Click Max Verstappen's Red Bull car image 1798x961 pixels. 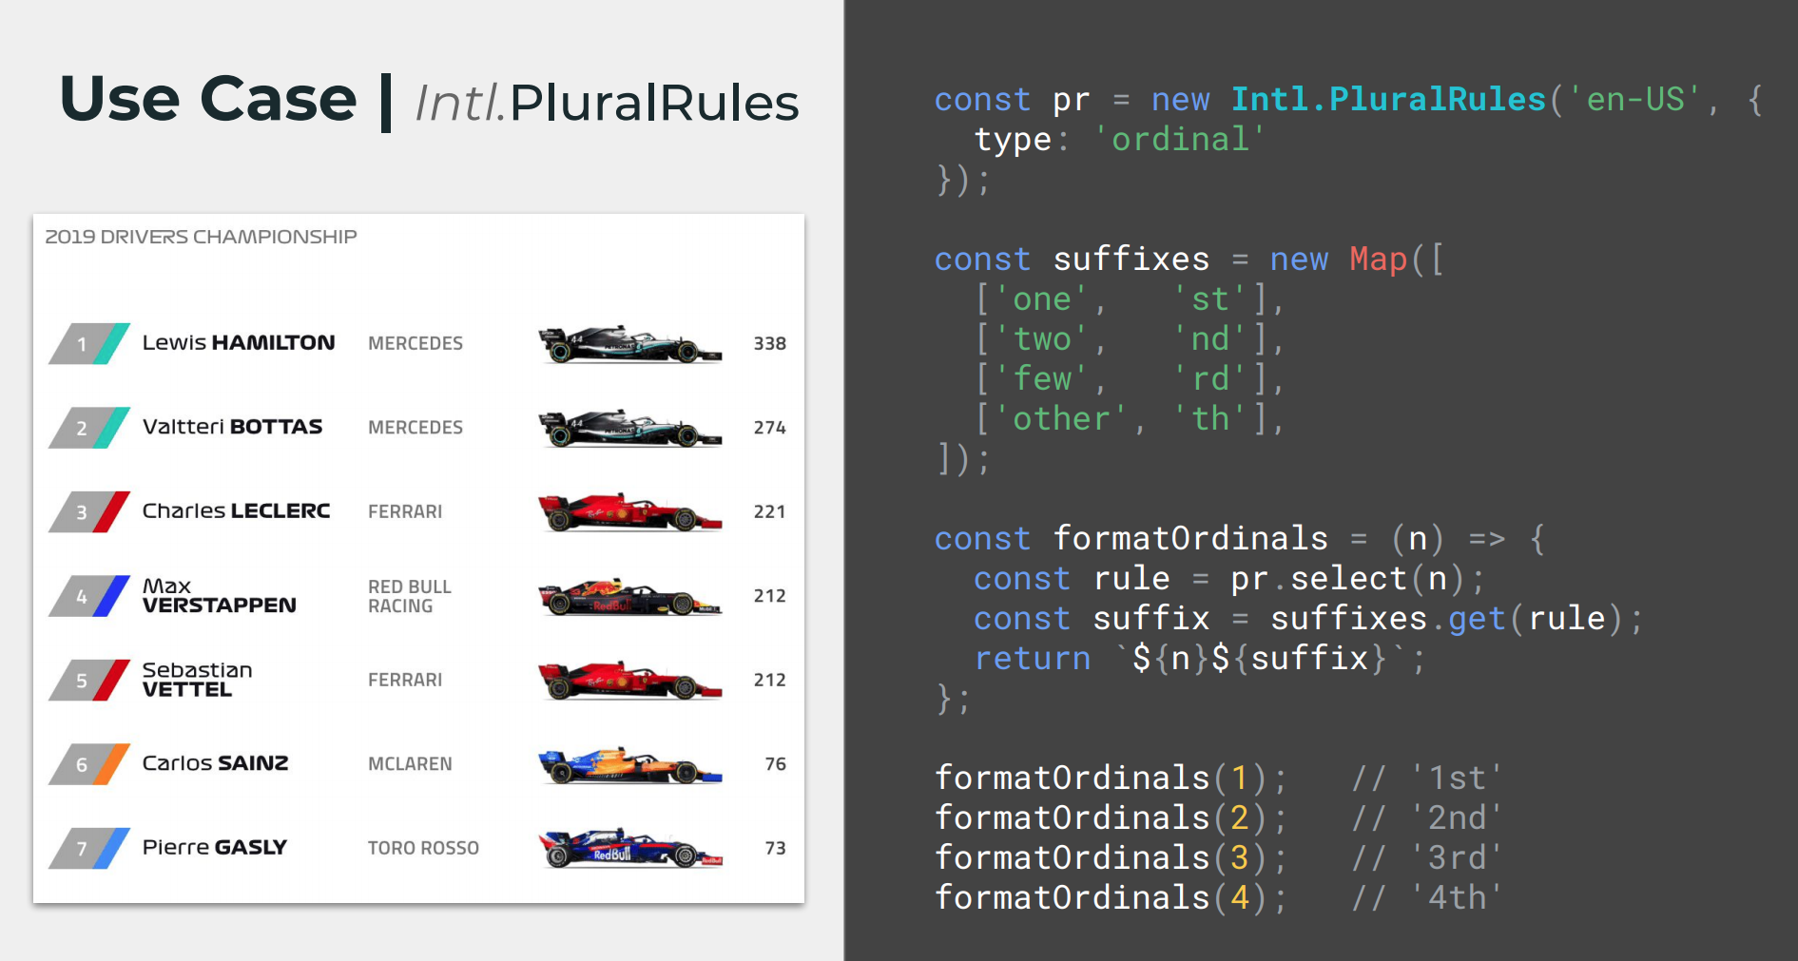629,597
